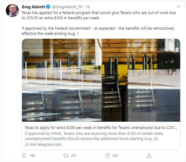Click the reply speech bubble icon
Viewport: 186px width, 162px height.
point(24,156)
